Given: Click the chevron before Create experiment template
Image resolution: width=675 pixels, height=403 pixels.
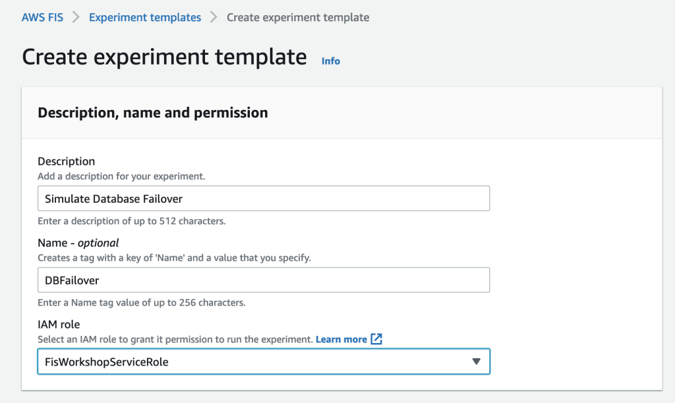Looking at the screenshot, I should (x=212, y=17).
